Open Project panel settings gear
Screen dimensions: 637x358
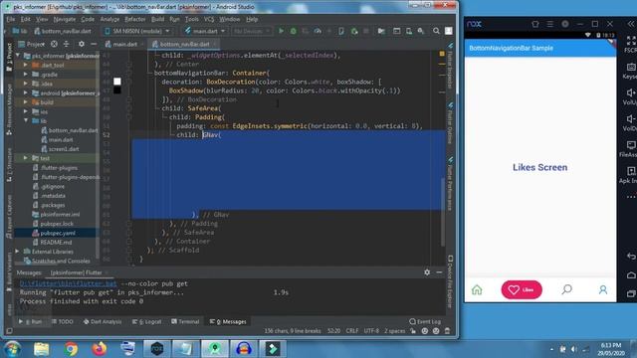pos(82,44)
